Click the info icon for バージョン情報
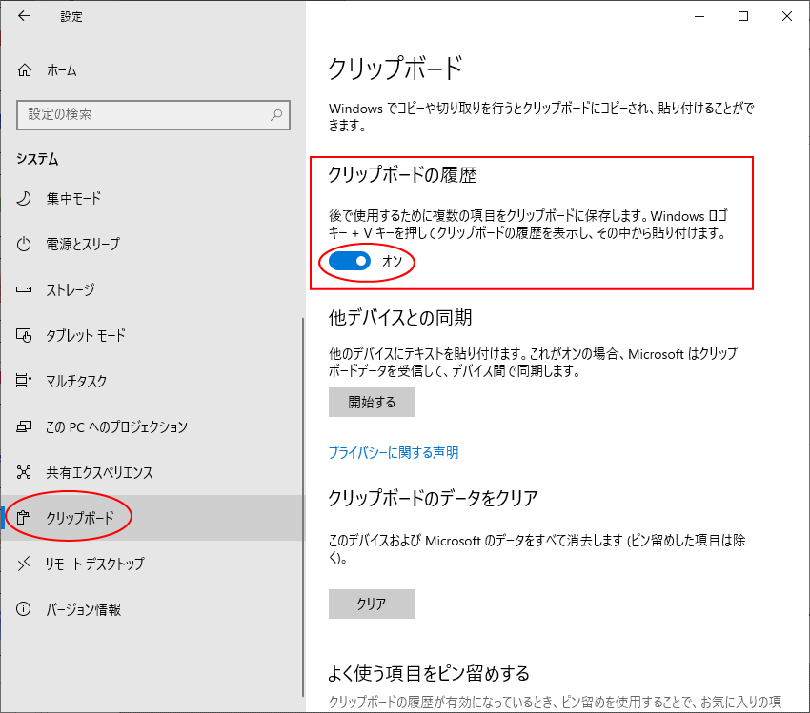The width and height of the screenshot is (810, 713). tap(25, 609)
